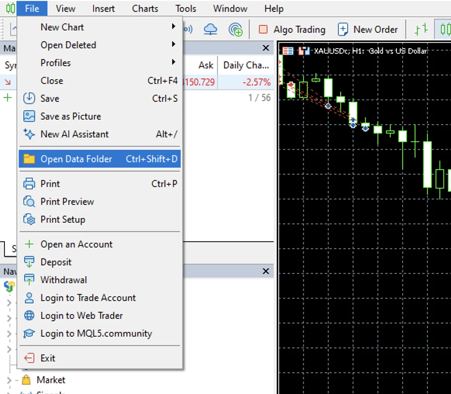This screenshot has width=451, height=394.
Task: Close the Market Watch panel
Action: 266,48
